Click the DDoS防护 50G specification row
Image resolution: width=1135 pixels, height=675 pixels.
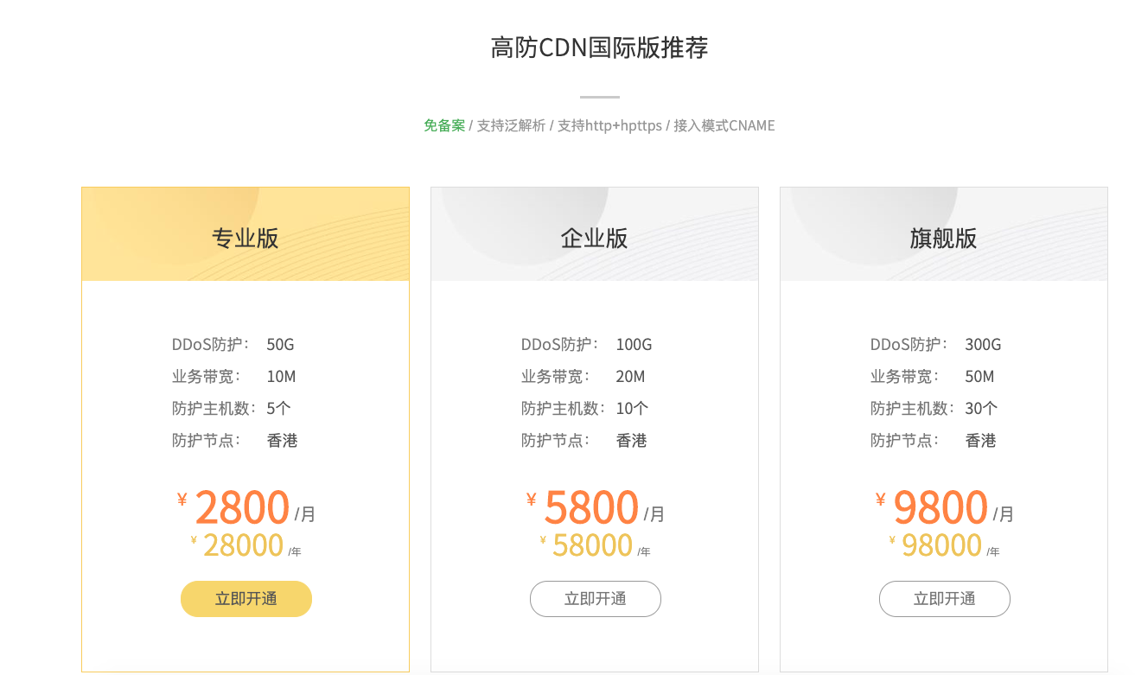[233, 345]
